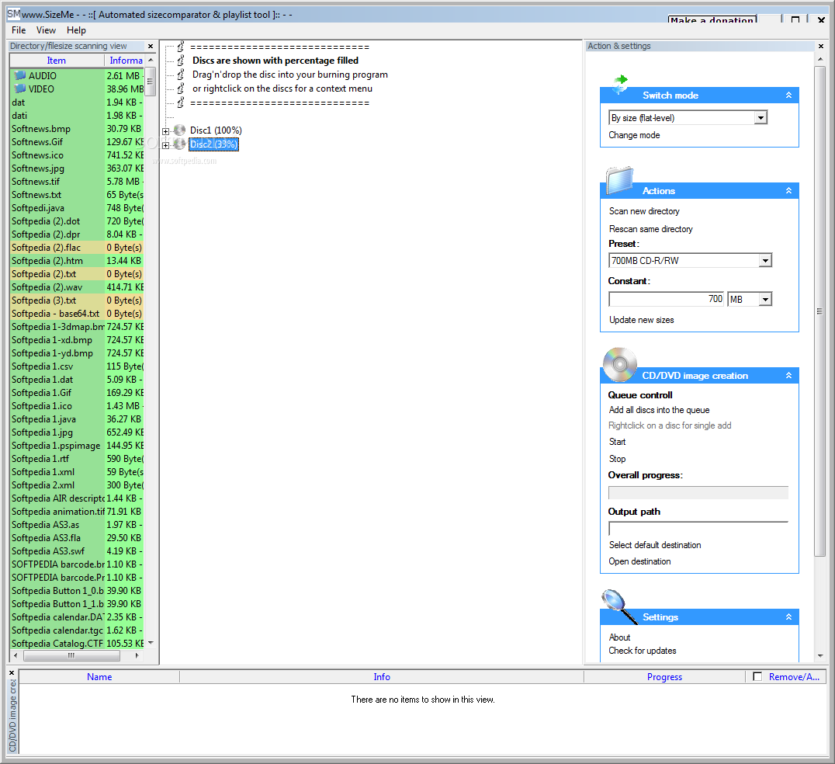
Task: Click the Output path input field
Action: (x=698, y=529)
